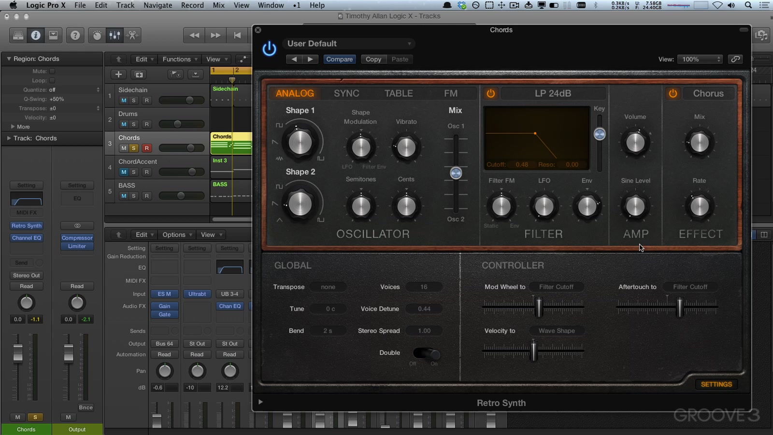This screenshot has width=773, height=435.
Task: Open the Compressor slot on Output strip
Action: pyautogui.click(x=77, y=238)
